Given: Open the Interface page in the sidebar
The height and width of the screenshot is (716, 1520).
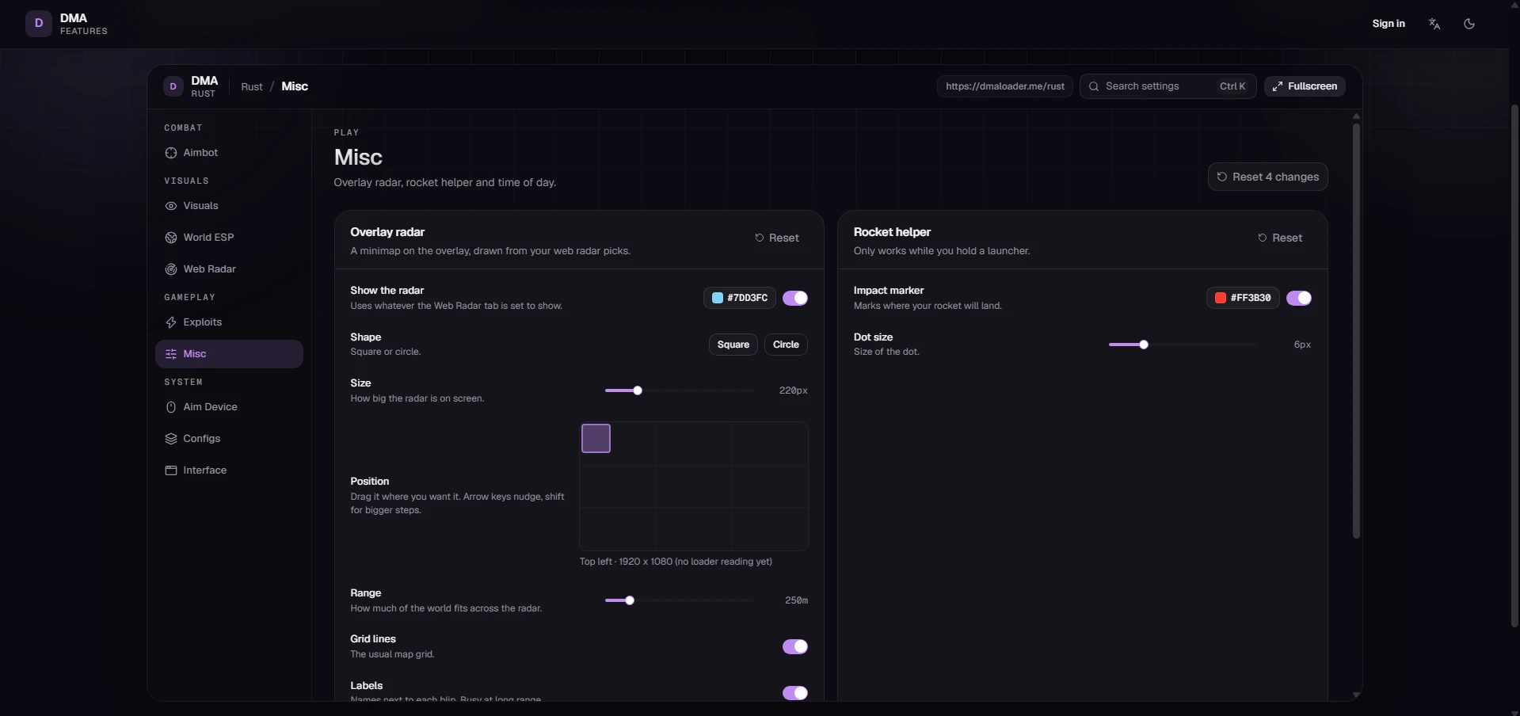Looking at the screenshot, I should [x=229, y=470].
